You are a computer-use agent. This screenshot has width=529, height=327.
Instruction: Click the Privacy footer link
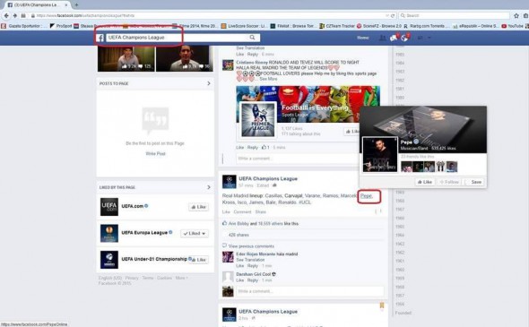[132, 278]
